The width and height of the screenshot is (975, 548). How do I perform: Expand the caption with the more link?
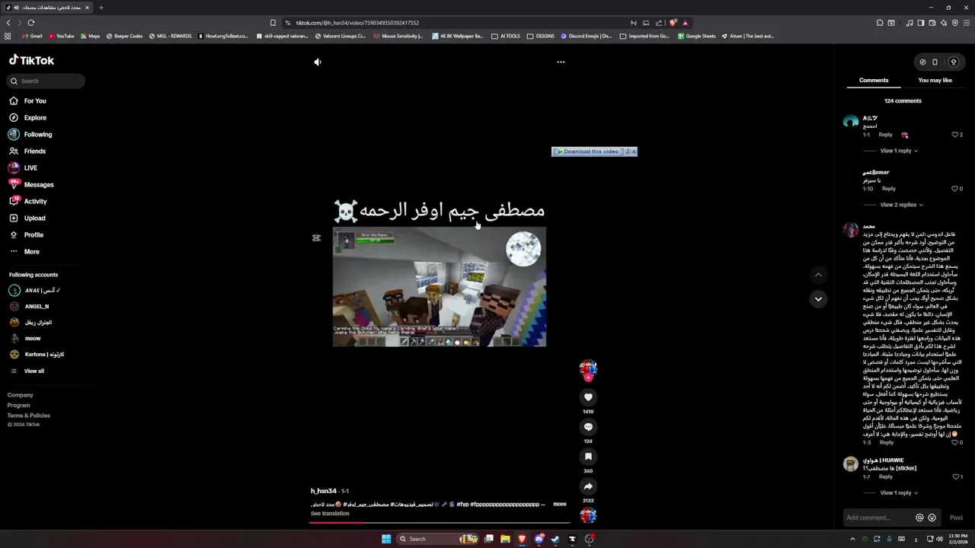click(x=559, y=504)
